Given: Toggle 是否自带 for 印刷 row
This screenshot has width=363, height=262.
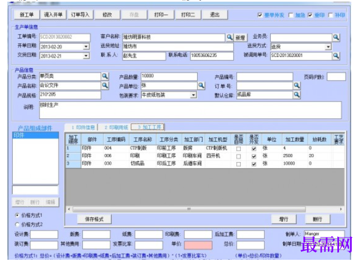Looking at the screenshot, I should (238, 156).
